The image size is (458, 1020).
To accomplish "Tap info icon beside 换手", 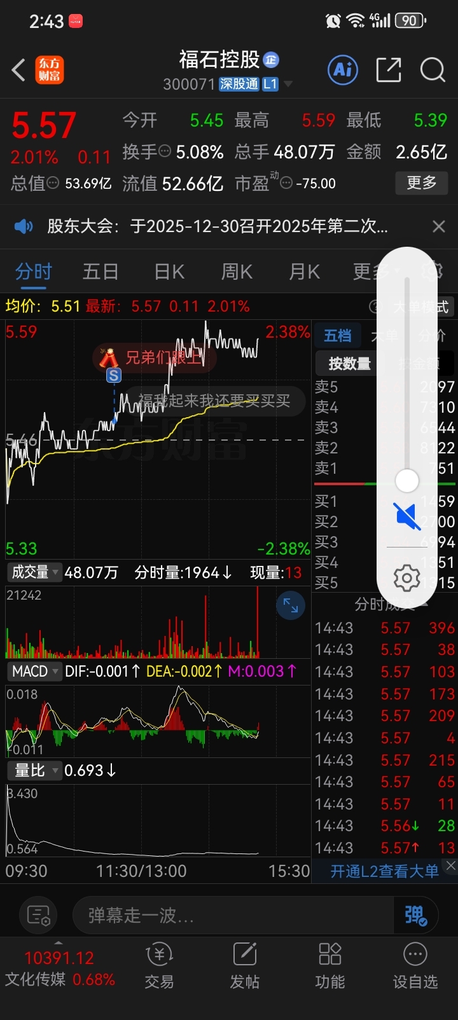I will 165,151.
